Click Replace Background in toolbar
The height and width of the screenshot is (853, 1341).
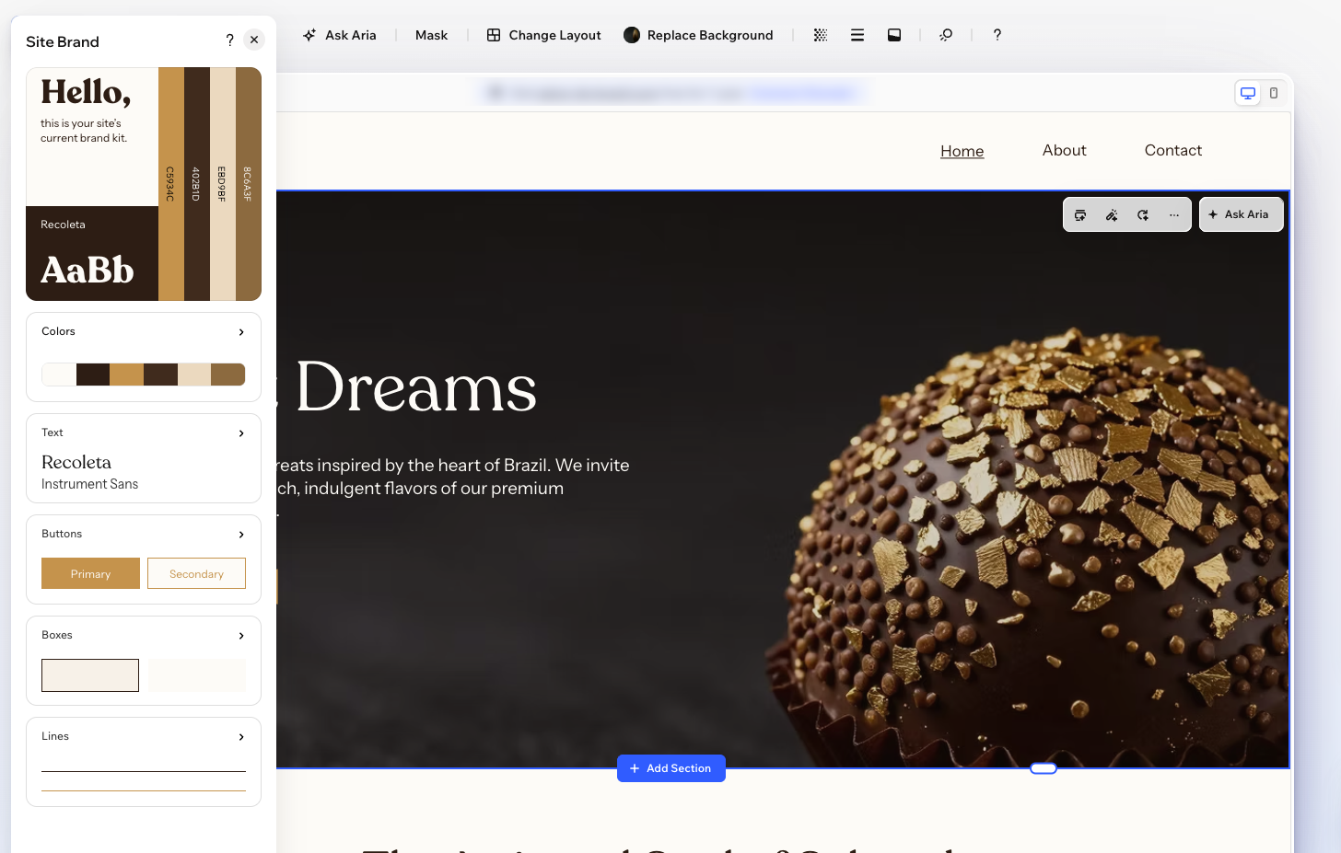tap(698, 35)
